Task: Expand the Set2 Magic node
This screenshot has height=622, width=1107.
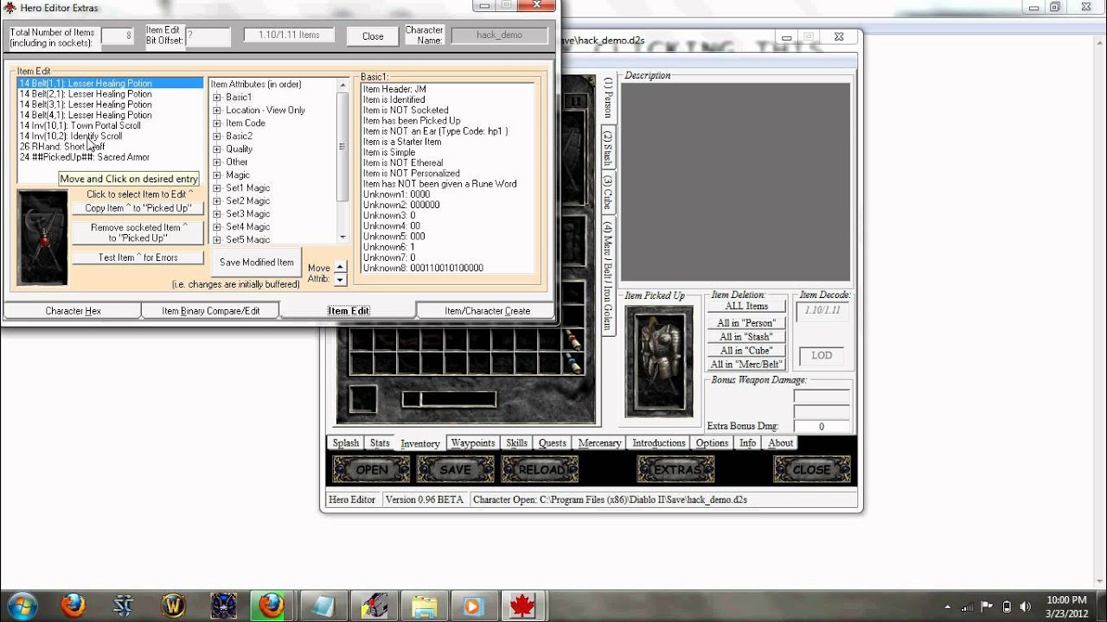Action: point(217,201)
